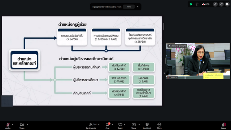Click the shared slide scrollbar handle

pyautogui.click(x=164, y=26)
